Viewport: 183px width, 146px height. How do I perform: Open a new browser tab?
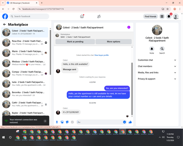pos(42,3)
